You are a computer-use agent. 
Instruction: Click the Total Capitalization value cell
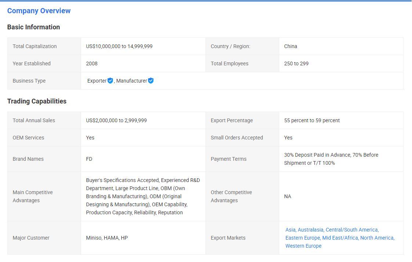tap(119, 46)
